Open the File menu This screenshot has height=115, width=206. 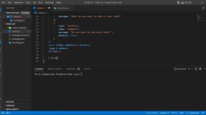click(x=3, y=3)
